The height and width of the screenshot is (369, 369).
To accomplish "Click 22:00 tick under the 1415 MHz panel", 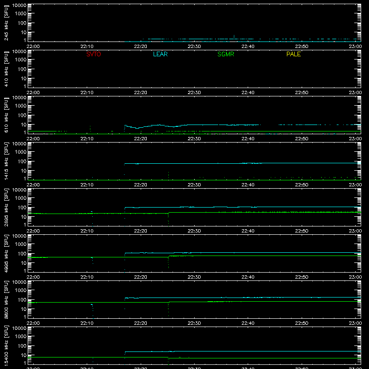I will point(33,185).
